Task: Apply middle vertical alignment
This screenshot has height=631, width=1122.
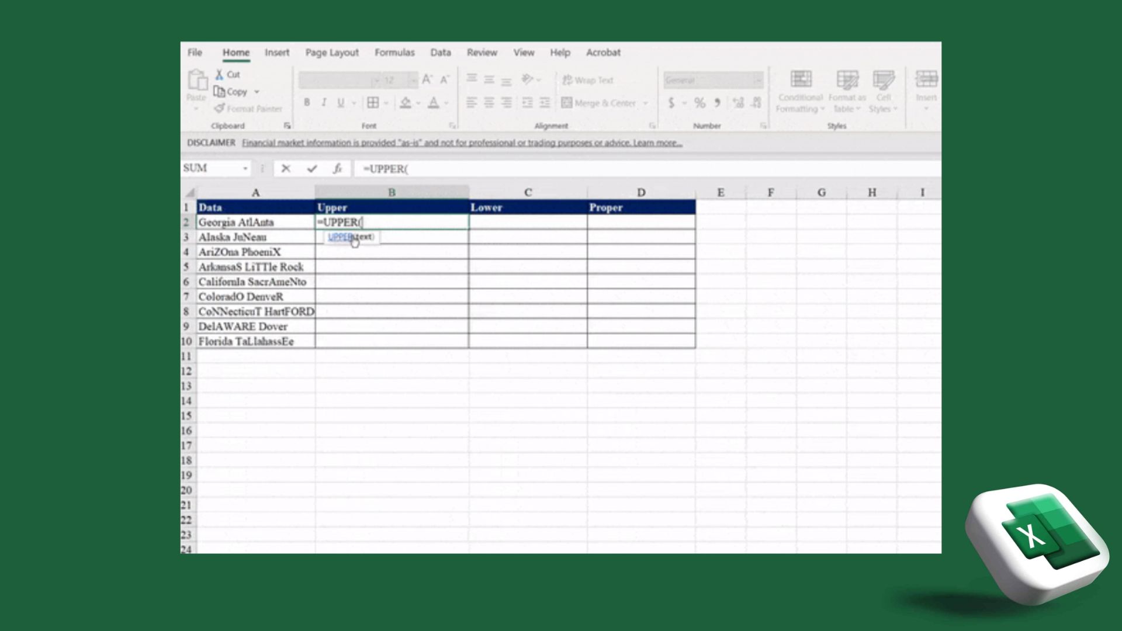Action: pyautogui.click(x=490, y=79)
